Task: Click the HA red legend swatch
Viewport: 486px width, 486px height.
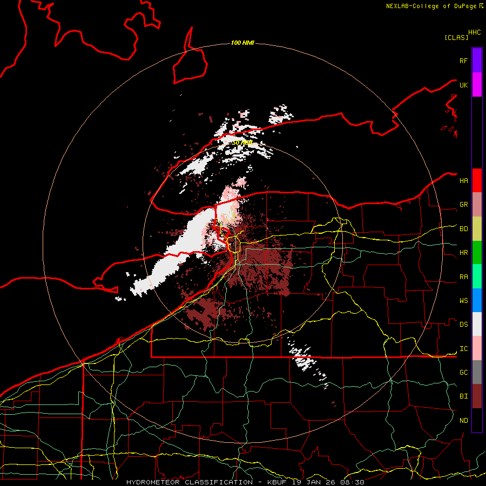Action: pos(477,180)
